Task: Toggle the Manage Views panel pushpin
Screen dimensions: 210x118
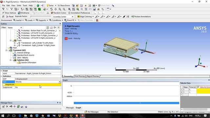Action: tap(58, 103)
